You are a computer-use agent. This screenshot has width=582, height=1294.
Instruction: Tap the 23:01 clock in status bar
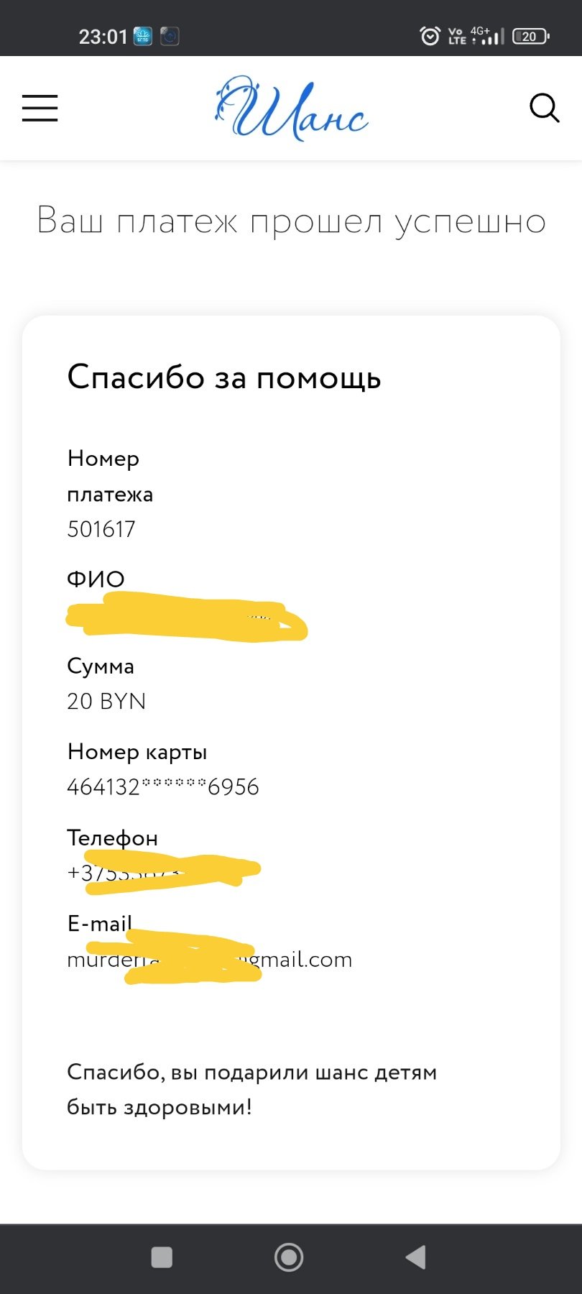pyautogui.click(x=103, y=36)
